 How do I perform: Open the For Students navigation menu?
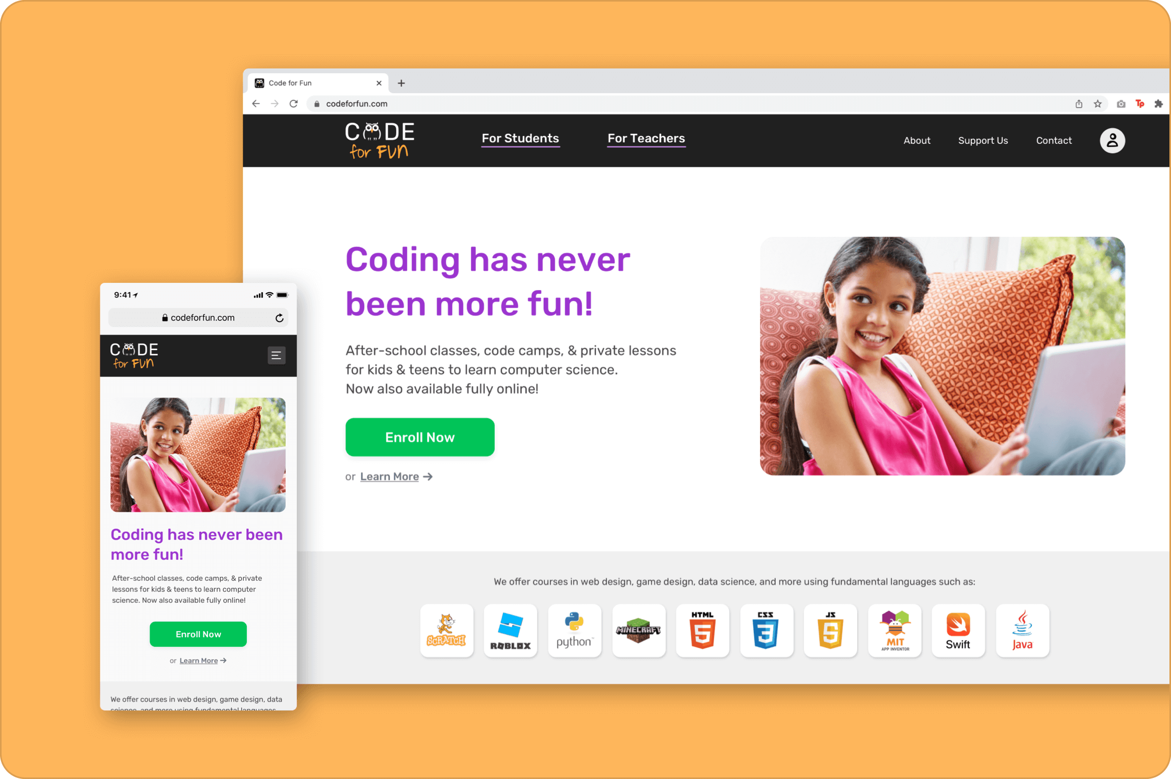[520, 139]
